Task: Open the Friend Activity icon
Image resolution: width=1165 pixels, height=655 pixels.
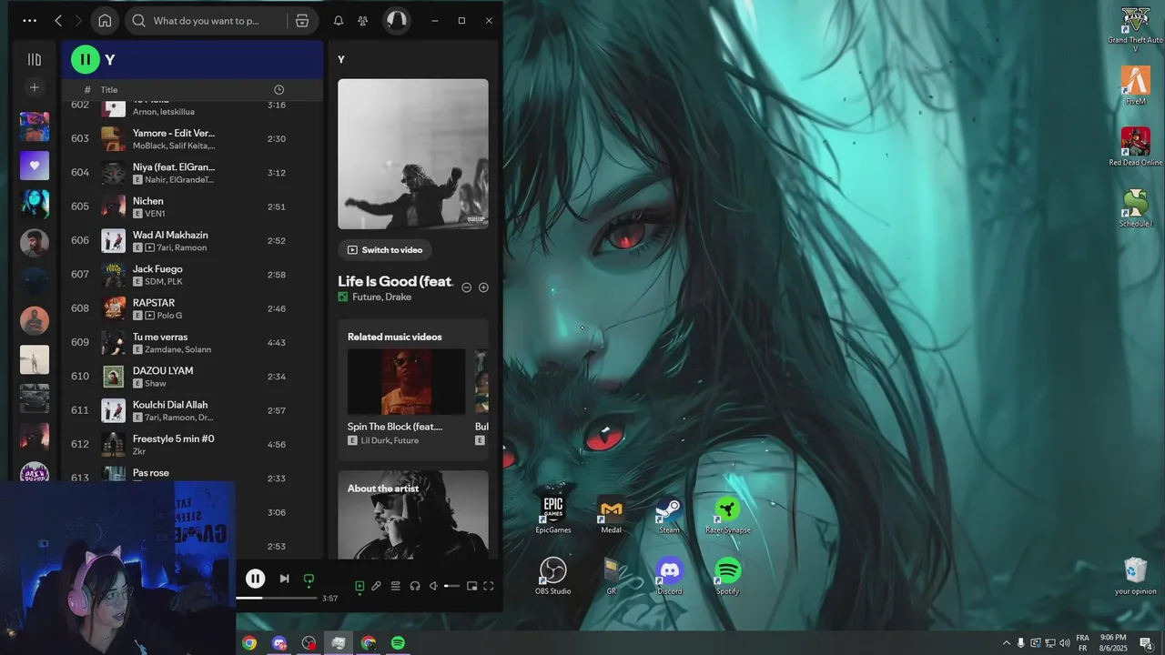Action: tap(363, 20)
